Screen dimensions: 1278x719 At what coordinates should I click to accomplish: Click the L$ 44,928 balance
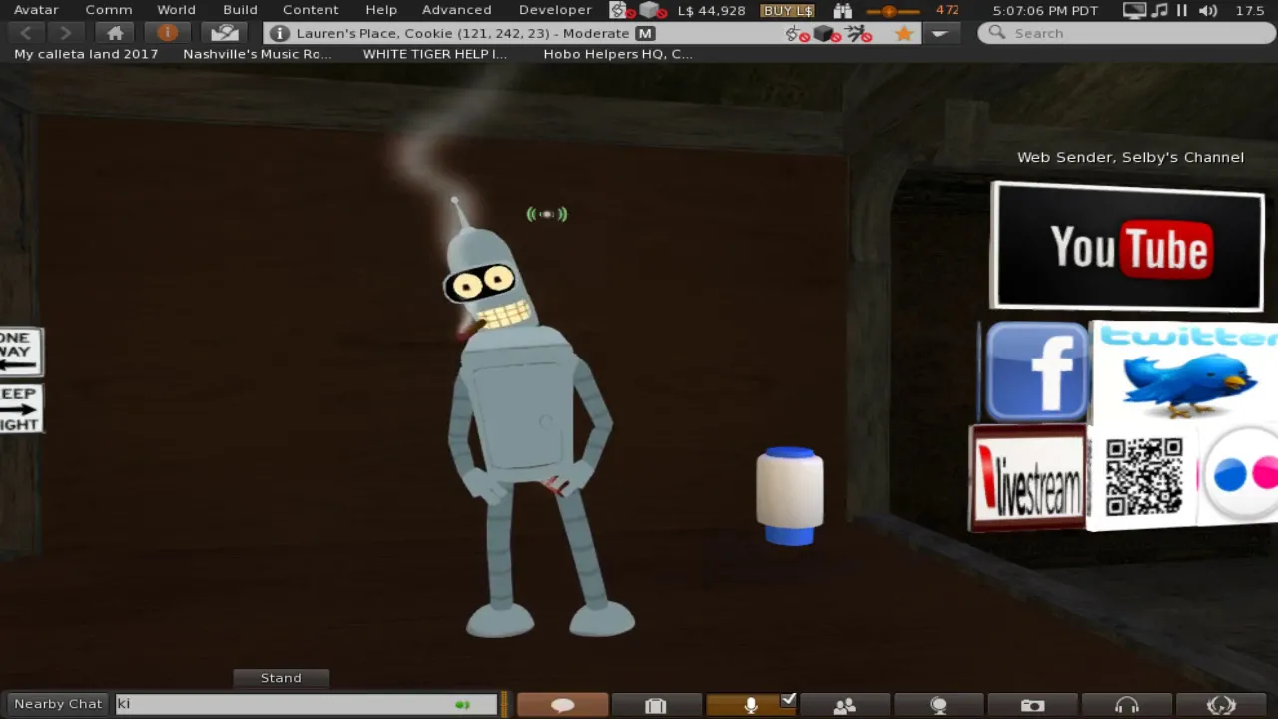(x=711, y=10)
